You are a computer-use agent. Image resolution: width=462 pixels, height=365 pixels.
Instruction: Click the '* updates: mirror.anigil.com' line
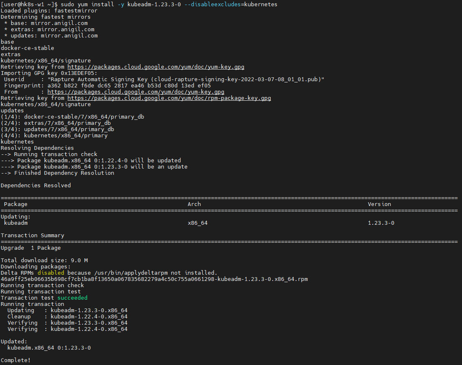(51, 36)
